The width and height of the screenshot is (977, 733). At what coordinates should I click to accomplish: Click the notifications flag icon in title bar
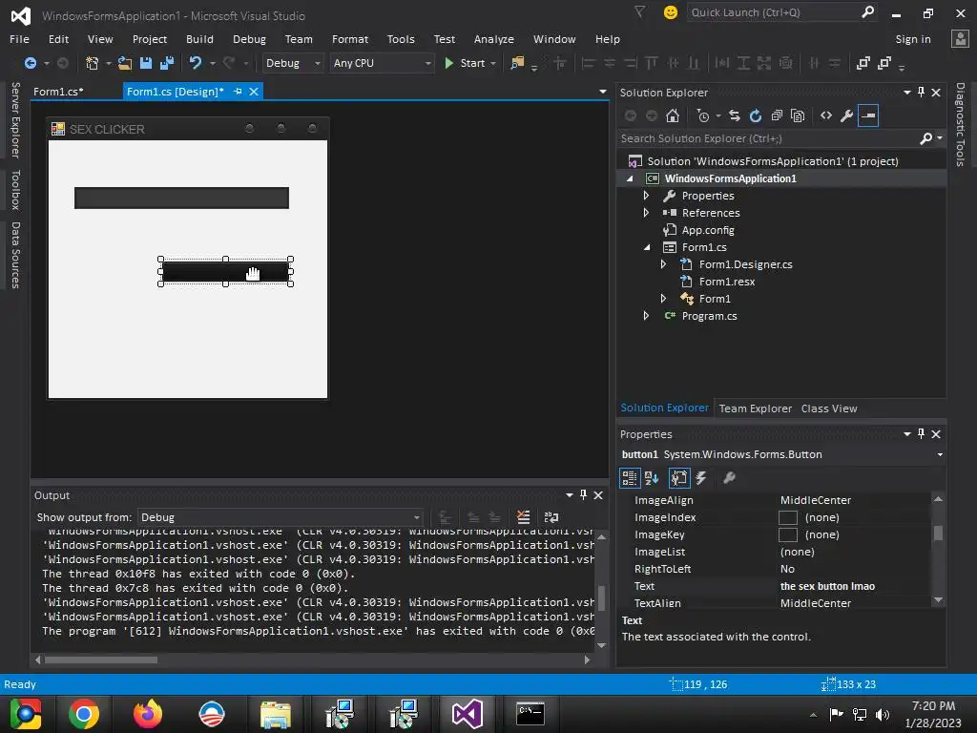(x=640, y=11)
